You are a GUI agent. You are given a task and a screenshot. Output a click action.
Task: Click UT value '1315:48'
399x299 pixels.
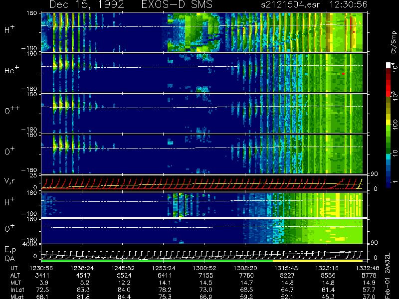286,268
